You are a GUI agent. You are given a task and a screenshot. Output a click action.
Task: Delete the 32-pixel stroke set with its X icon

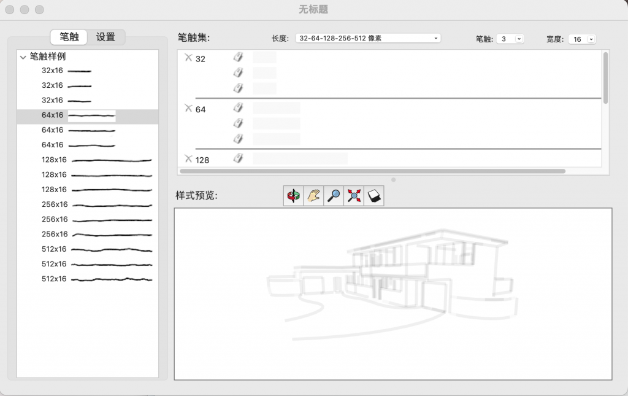tap(188, 57)
